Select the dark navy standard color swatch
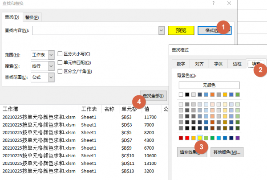This screenshot has width=267, height=180. click(231, 138)
